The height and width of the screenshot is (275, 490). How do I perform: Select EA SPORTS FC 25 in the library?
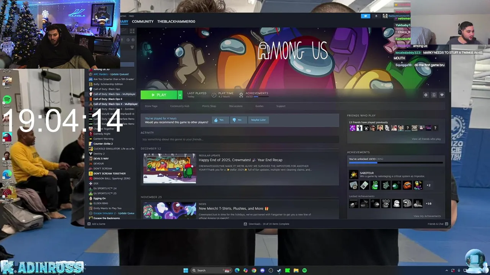click(105, 193)
